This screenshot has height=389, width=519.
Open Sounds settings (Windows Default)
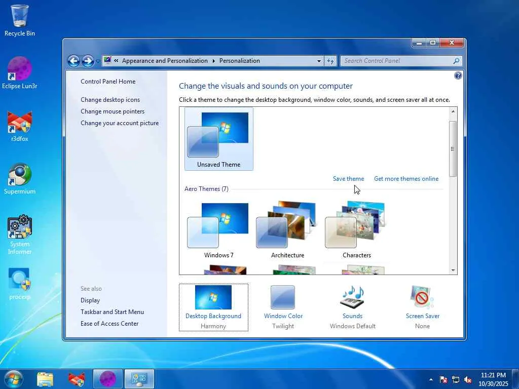pyautogui.click(x=353, y=307)
